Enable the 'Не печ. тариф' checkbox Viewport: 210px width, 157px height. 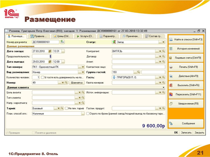pos(66,108)
